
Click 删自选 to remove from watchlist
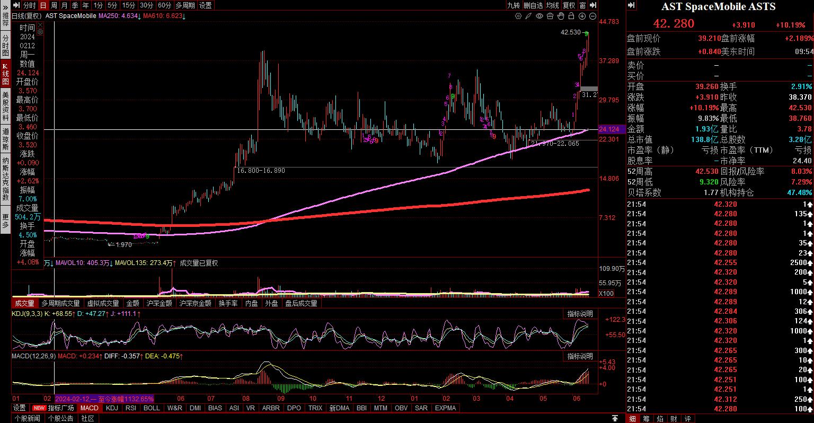coord(533,5)
